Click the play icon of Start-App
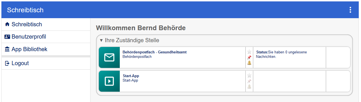The height and width of the screenshot is (102, 361). click(109, 81)
